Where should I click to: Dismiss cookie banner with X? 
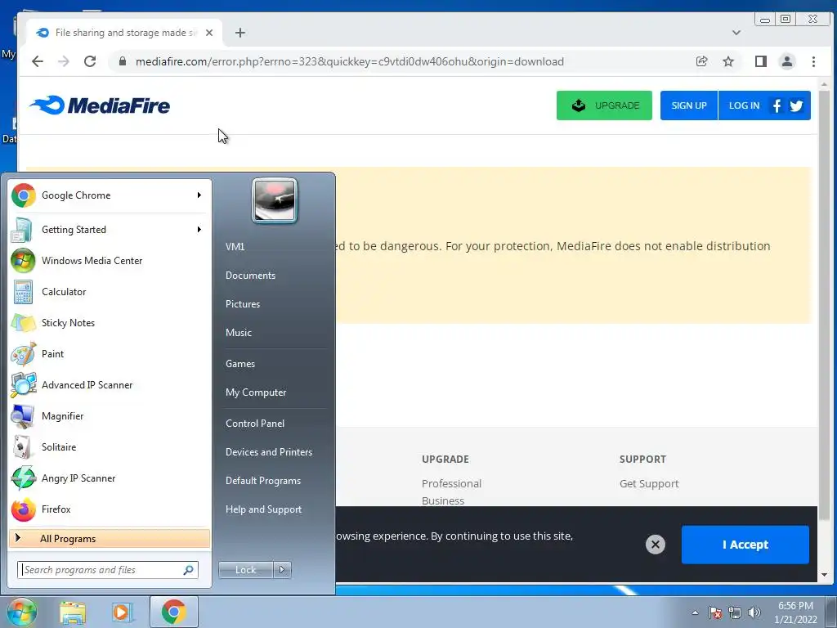tap(656, 545)
